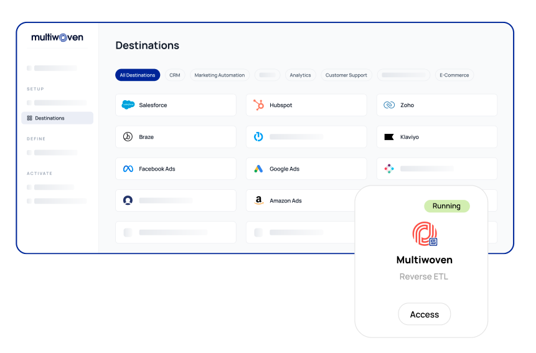Image resolution: width=536 pixels, height=353 pixels.
Task: Click the blue power-symbol destination icon
Action: coord(258,137)
